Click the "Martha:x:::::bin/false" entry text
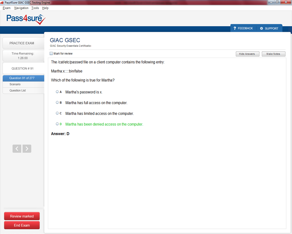Image resolution: width=292 pixels, height=234 pixels. tap(67, 71)
